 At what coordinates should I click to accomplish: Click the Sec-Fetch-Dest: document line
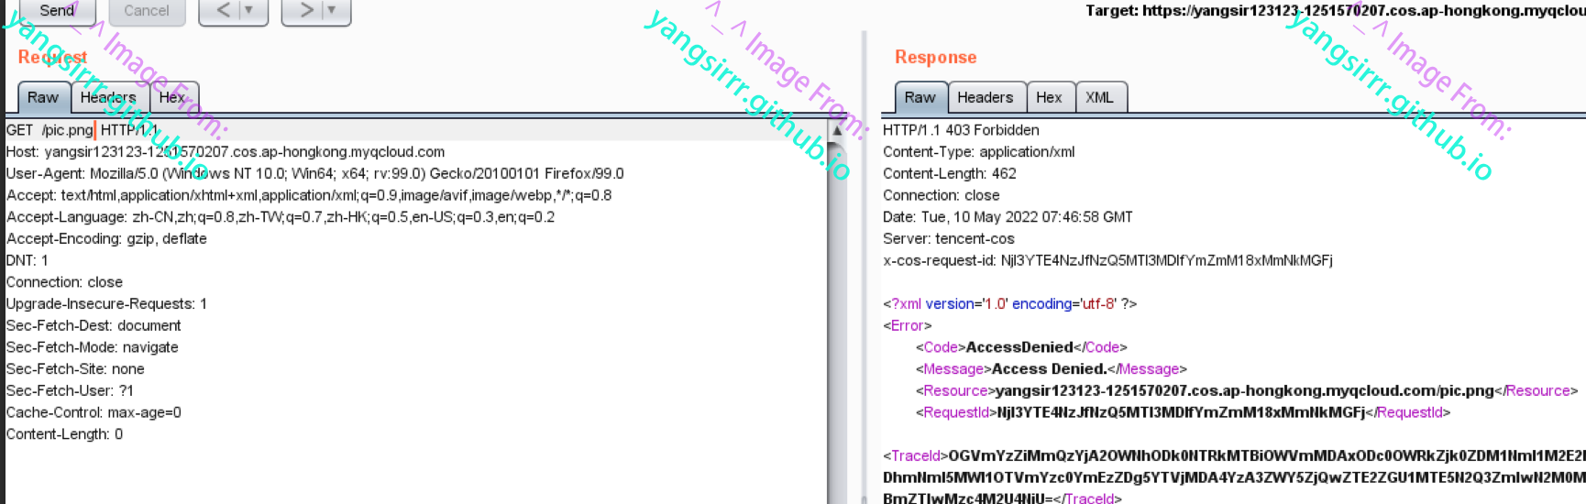94,326
